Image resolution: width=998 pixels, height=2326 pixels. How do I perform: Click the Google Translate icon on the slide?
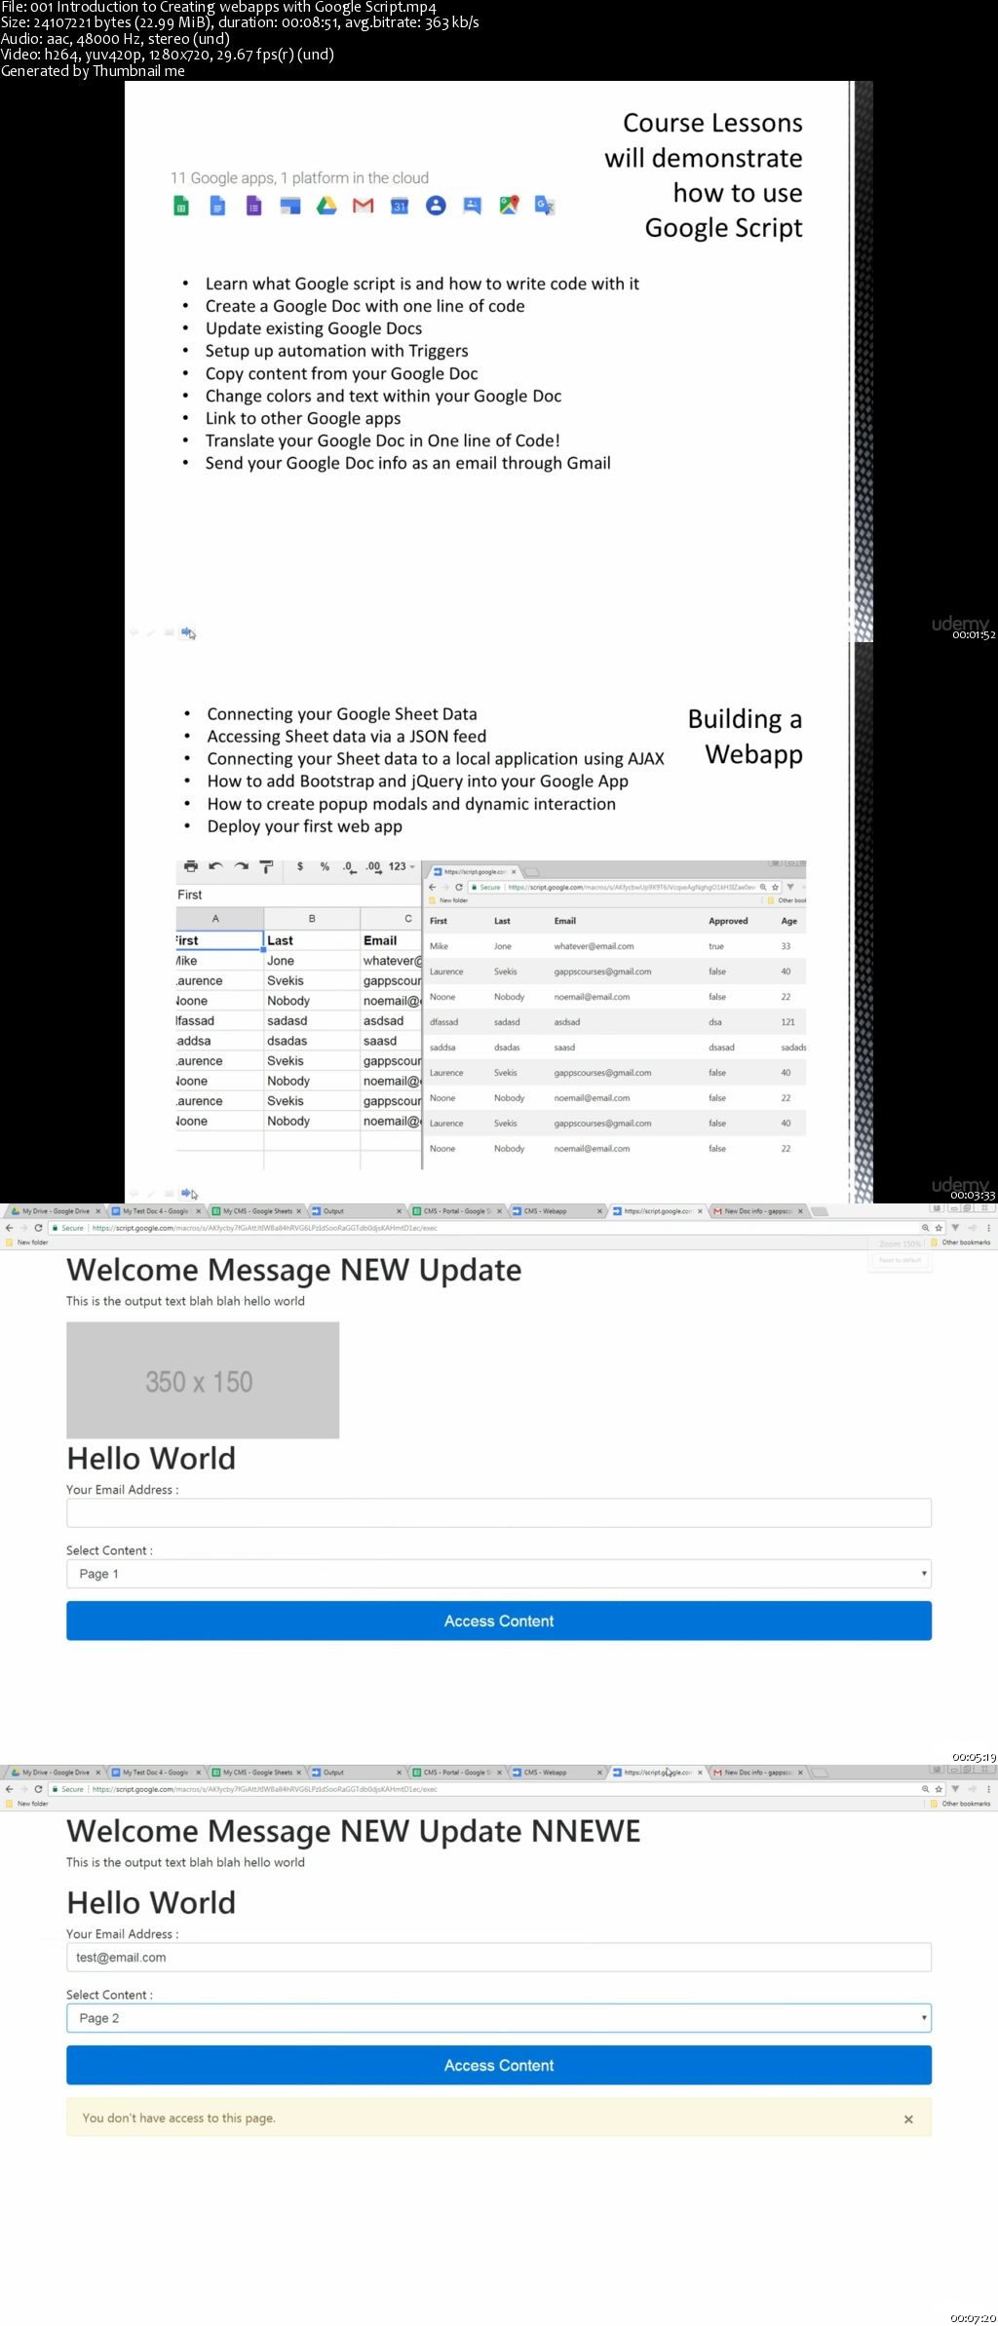click(x=545, y=206)
